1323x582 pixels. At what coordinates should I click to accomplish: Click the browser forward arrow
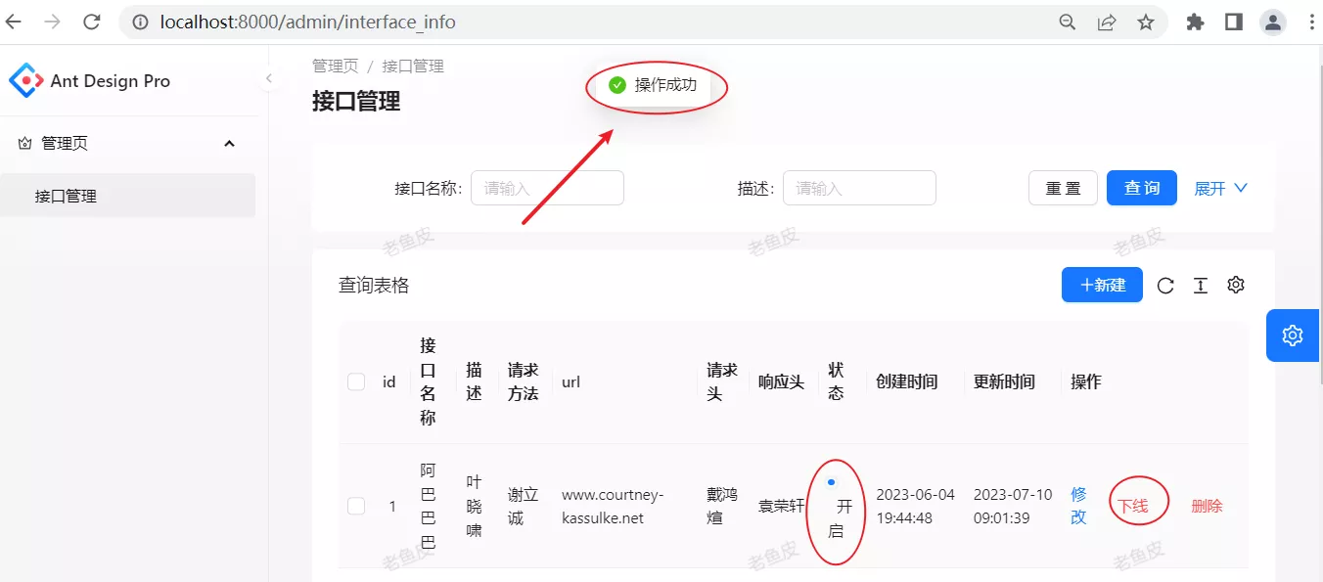pyautogui.click(x=53, y=22)
